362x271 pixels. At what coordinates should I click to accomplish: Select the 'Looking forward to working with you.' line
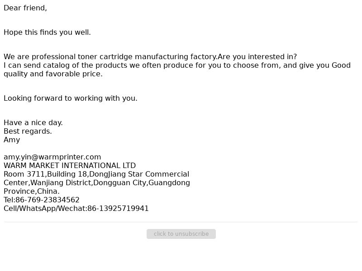point(71,98)
